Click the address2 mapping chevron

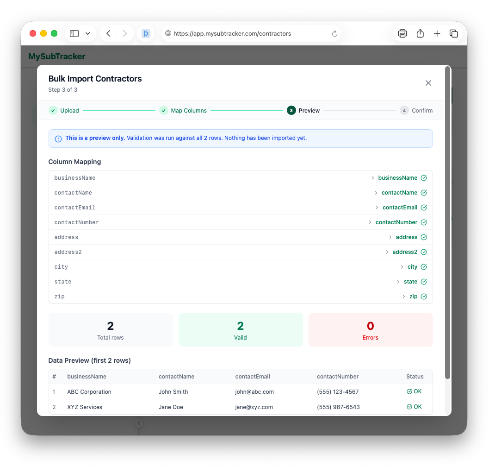(387, 252)
